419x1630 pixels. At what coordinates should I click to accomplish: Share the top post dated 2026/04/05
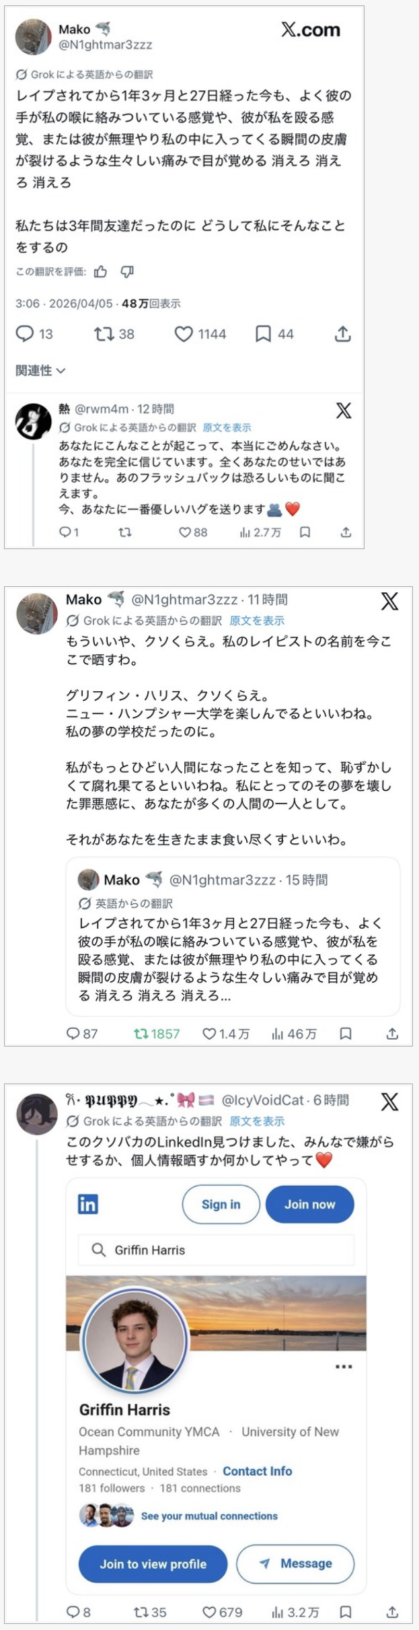click(x=343, y=334)
